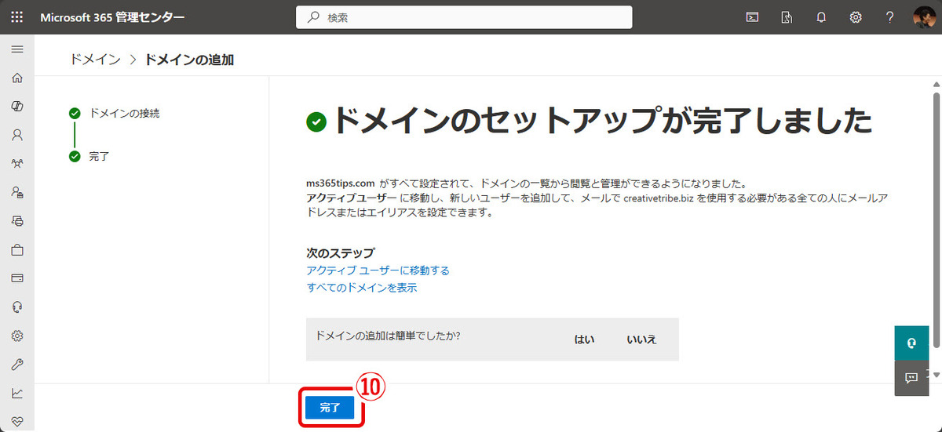This screenshot has height=432, width=942.
Task: Answer いいえ to the survey
Action: click(641, 339)
